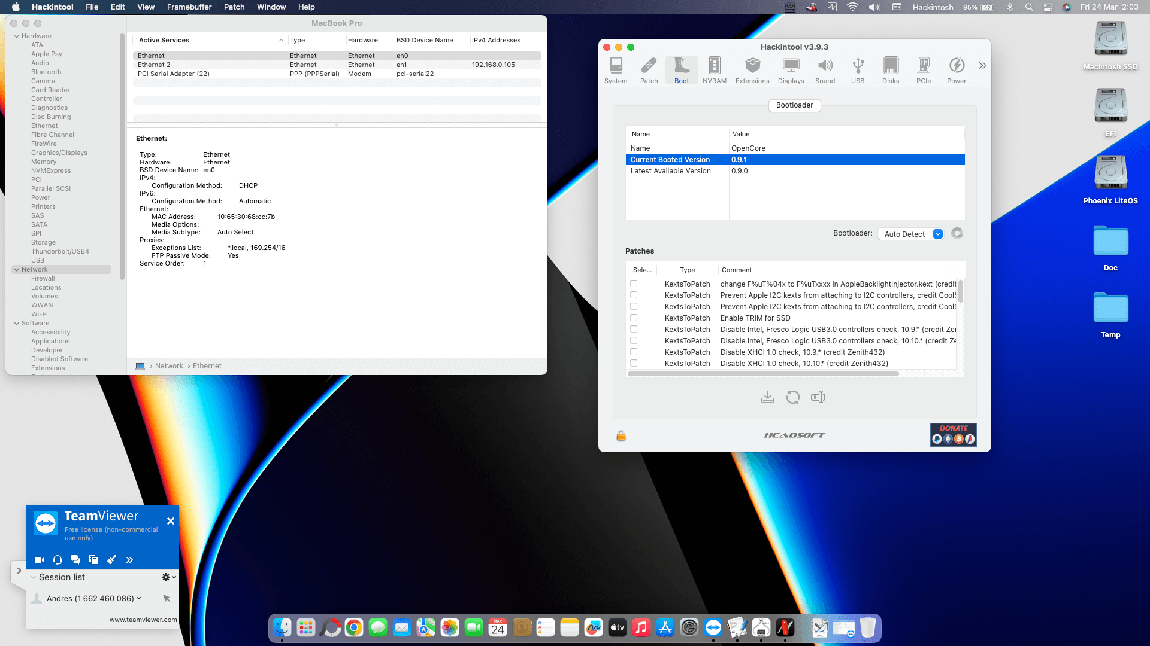Click the remote cursor icon next to Andres
Viewport: 1150px width, 646px height.
point(167,598)
